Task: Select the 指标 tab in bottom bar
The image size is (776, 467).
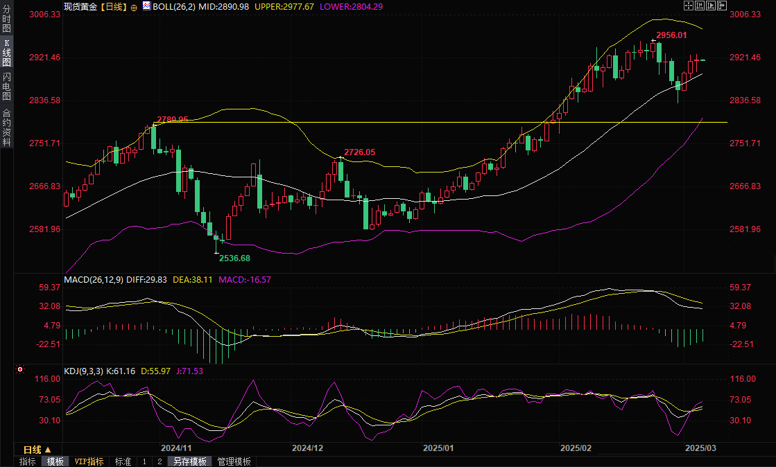Action: [x=28, y=461]
